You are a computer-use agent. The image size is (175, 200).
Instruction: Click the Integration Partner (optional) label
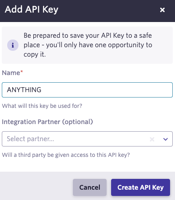(47, 122)
